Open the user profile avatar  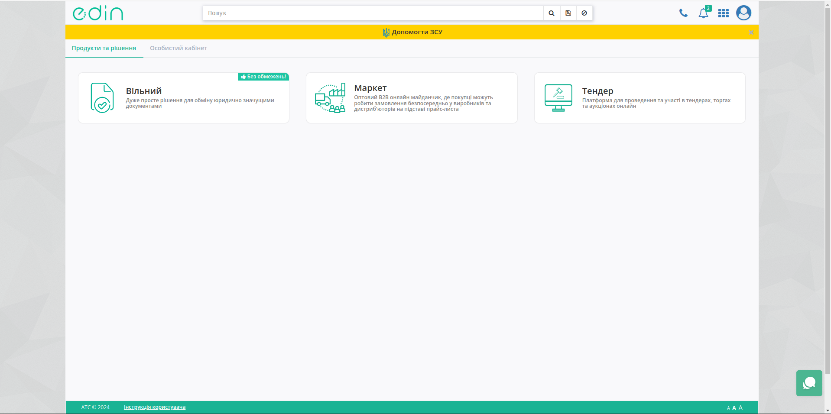(x=743, y=13)
